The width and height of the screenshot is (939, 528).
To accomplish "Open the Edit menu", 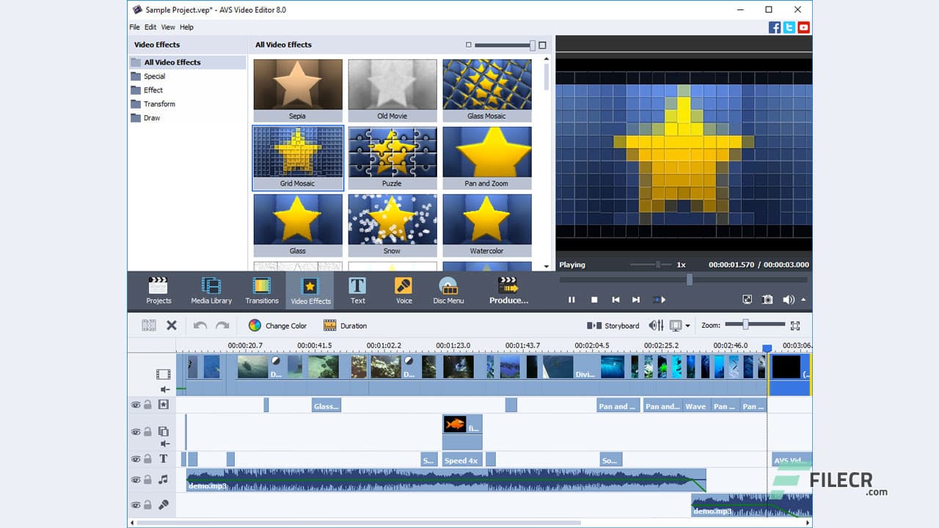I will 150,26.
